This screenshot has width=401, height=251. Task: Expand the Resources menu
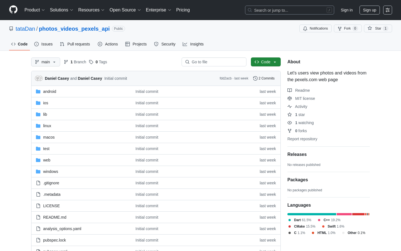(91, 10)
